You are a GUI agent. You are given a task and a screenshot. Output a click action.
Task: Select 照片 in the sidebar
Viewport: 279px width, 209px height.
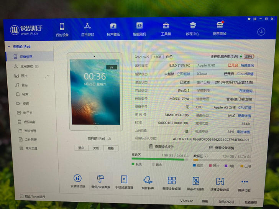point(21,76)
